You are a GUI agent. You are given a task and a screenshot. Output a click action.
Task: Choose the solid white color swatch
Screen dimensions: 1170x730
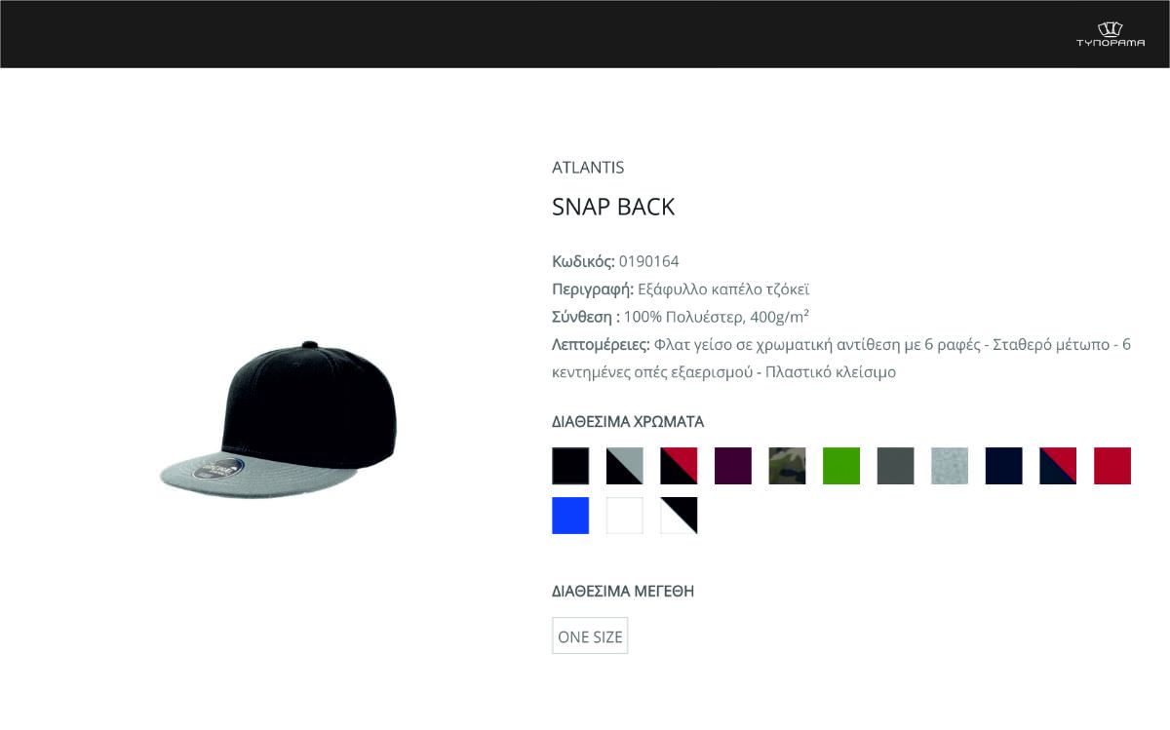pyautogui.click(x=625, y=516)
